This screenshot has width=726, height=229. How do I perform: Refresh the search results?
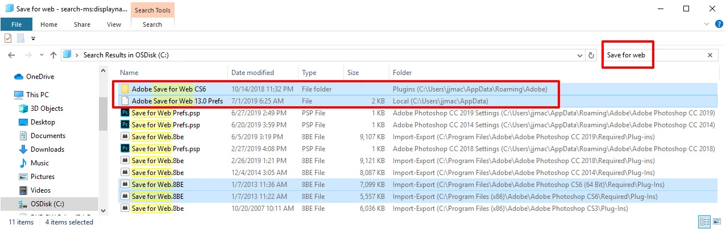tap(591, 55)
